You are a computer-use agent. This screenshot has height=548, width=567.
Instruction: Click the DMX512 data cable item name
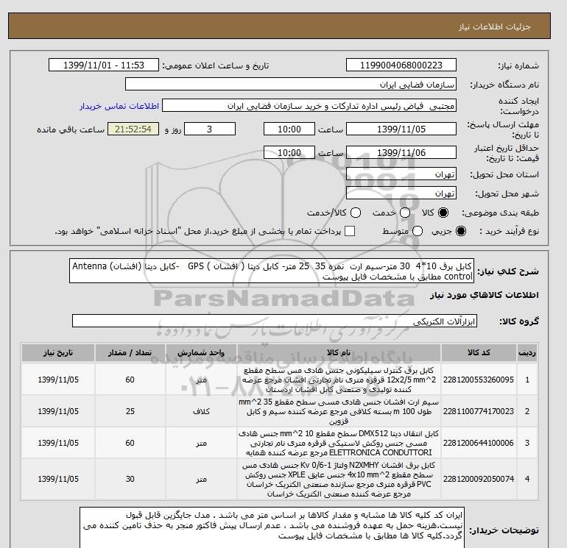[339, 443]
